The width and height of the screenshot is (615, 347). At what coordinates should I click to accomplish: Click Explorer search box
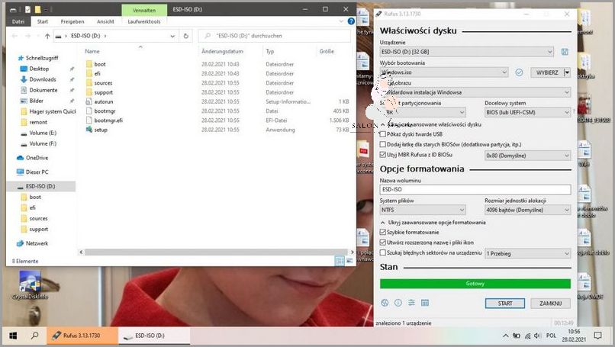[x=274, y=36]
